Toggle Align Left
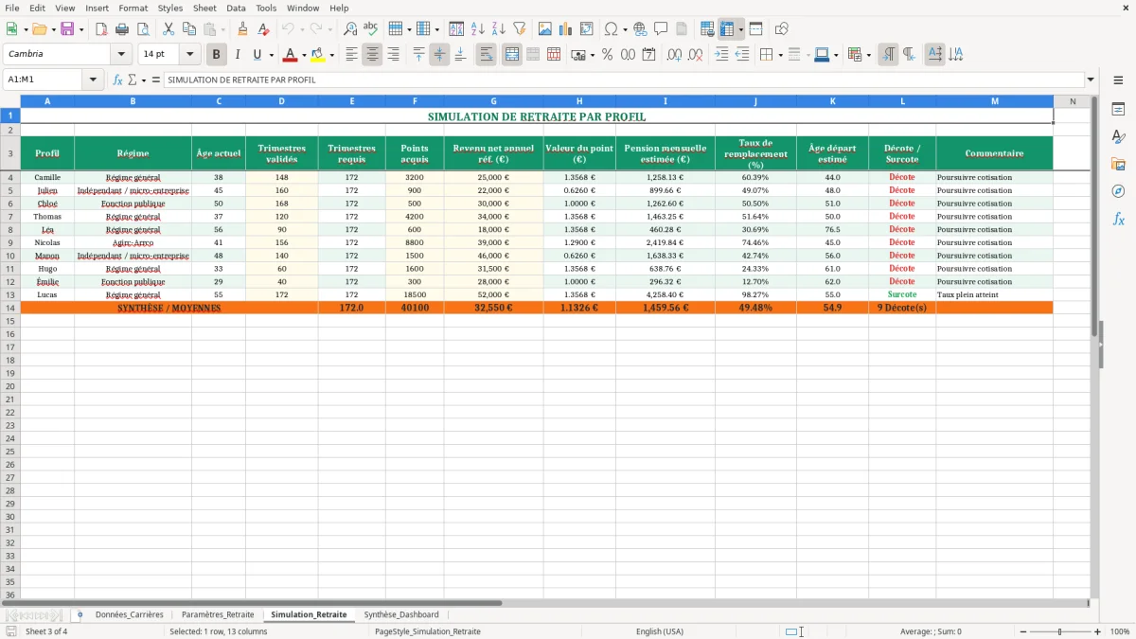The image size is (1136, 639). pos(351,55)
